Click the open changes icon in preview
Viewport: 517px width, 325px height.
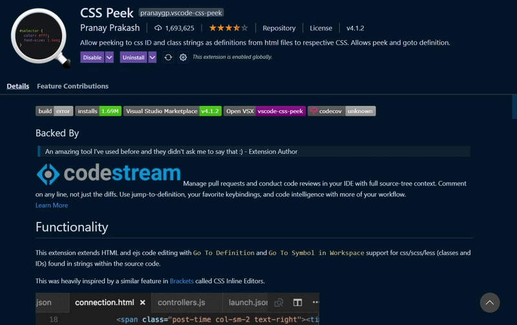point(279,302)
